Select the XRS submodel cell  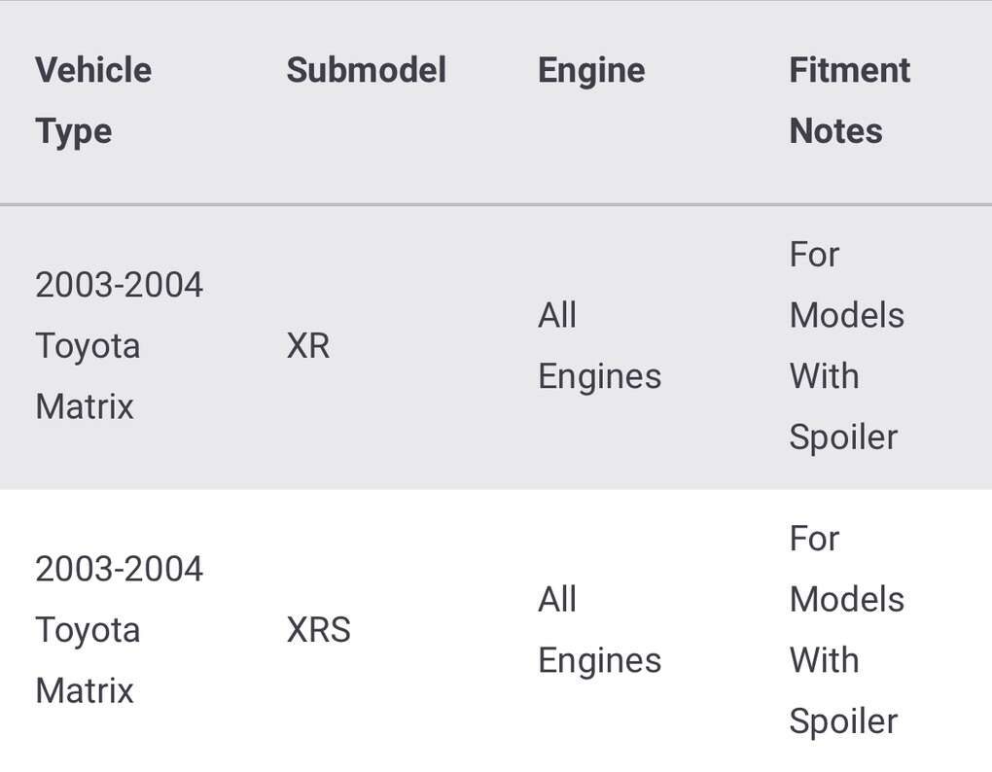(x=318, y=629)
